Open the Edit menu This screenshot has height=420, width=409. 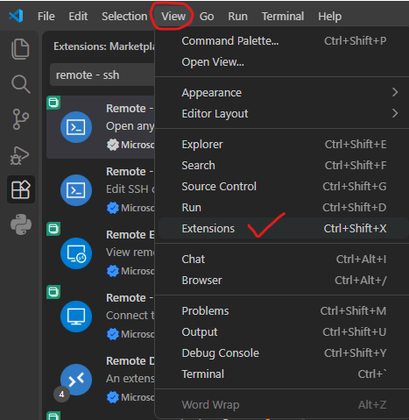[78, 17]
